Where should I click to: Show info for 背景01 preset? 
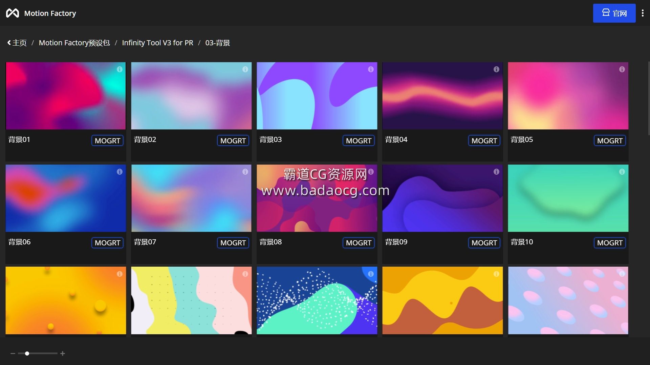[120, 69]
